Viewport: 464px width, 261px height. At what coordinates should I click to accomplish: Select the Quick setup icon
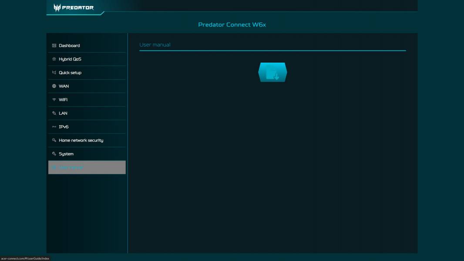tap(54, 72)
